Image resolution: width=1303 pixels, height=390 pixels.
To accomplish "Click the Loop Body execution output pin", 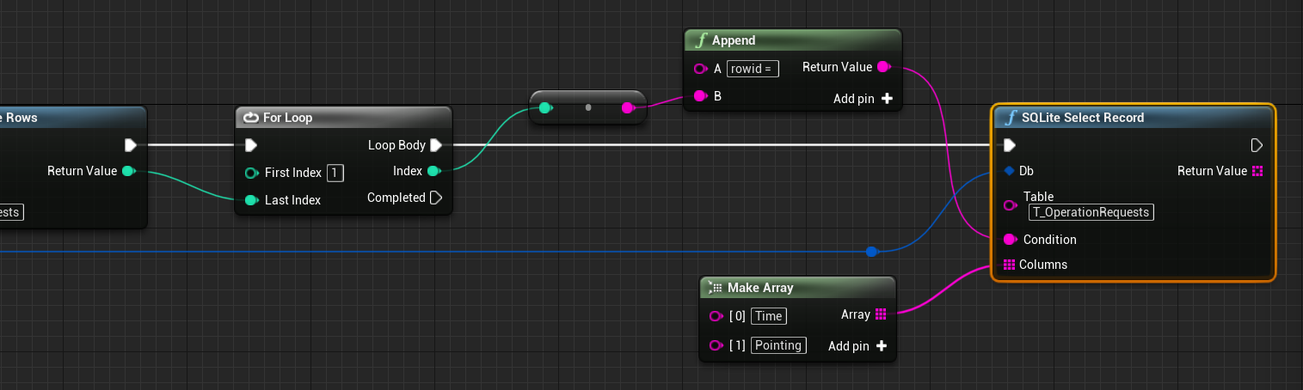I will pyautogui.click(x=436, y=145).
